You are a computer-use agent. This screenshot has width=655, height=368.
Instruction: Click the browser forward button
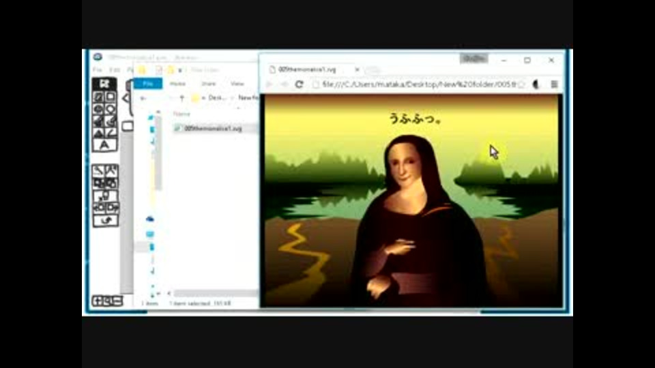[x=284, y=85]
